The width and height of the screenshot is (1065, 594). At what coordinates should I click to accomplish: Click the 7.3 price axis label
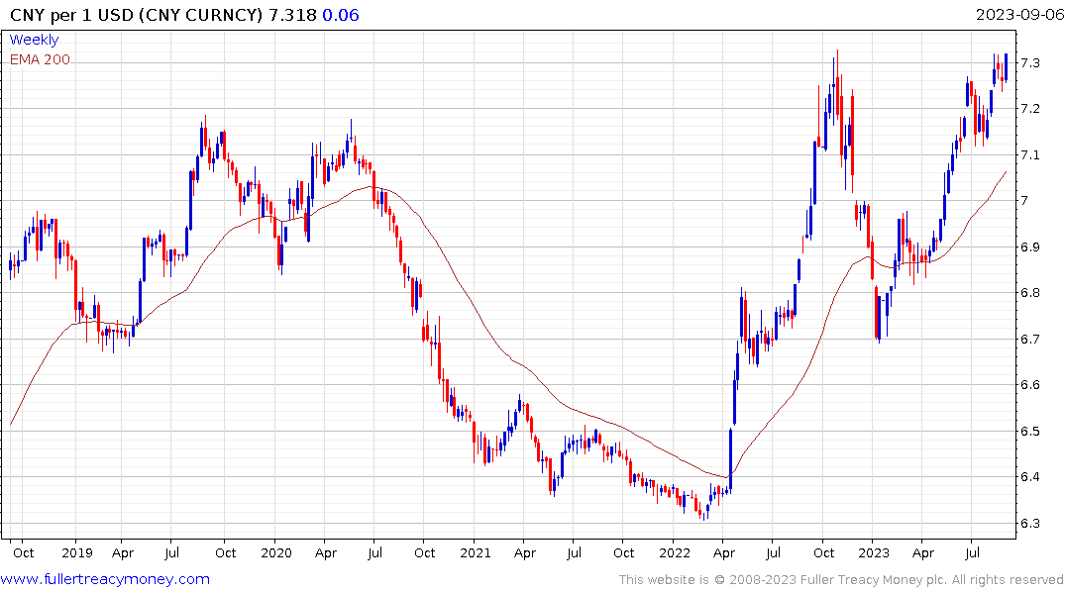[x=1029, y=63]
